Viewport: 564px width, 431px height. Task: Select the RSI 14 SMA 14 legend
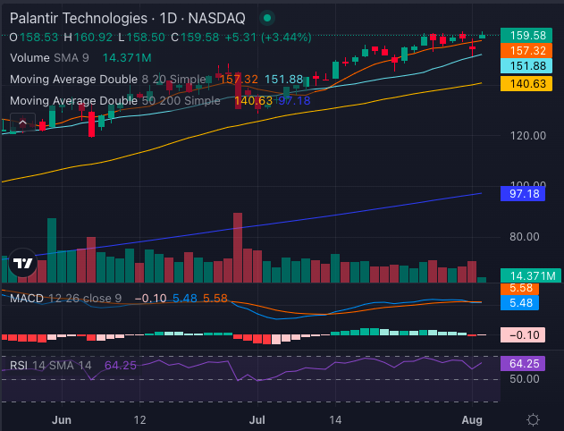tap(51, 366)
